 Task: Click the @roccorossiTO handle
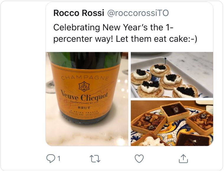137,13
